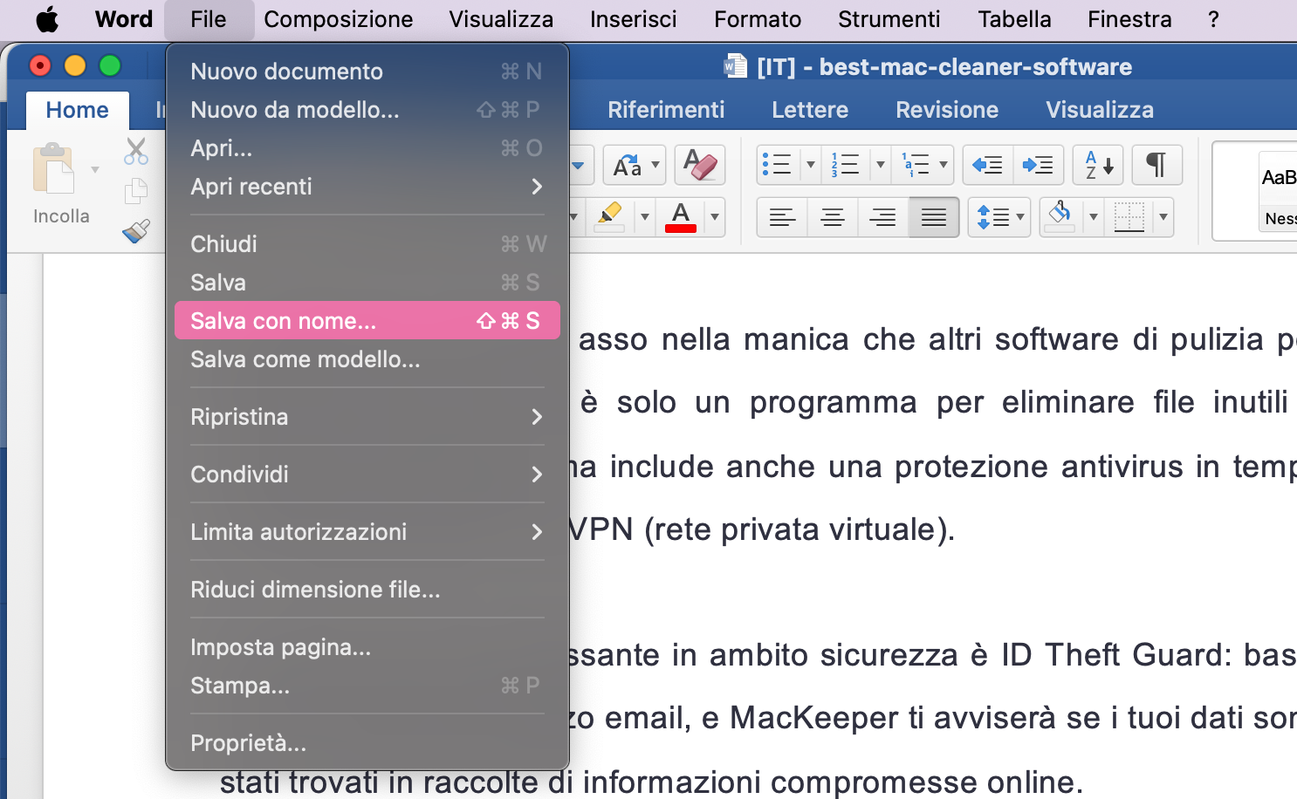Open the borders dropdown arrow
Viewport: 1297px width, 799px height.
[x=1163, y=216]
